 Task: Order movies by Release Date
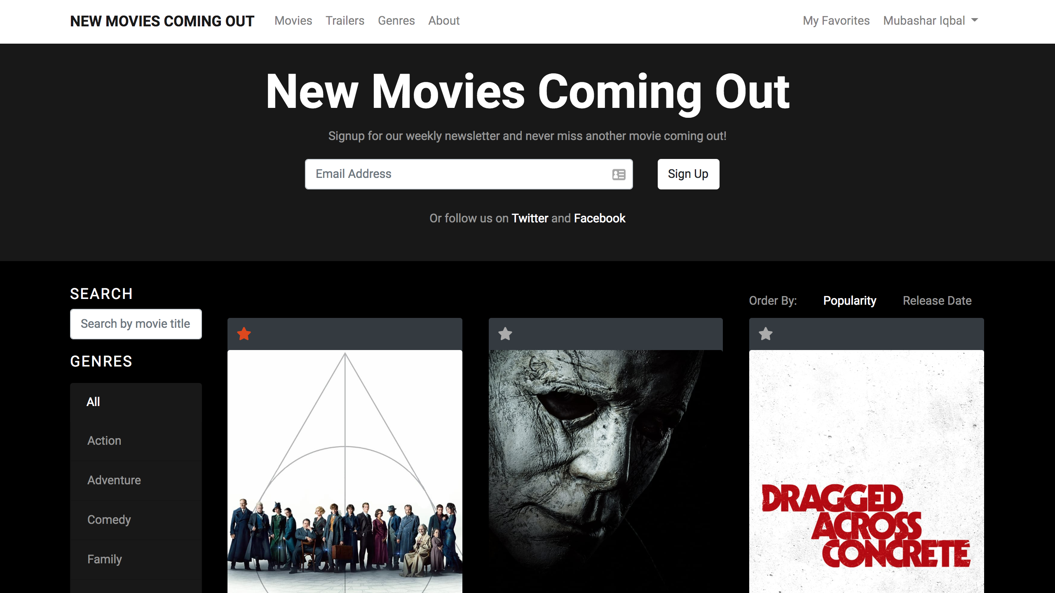click(937, 301)
